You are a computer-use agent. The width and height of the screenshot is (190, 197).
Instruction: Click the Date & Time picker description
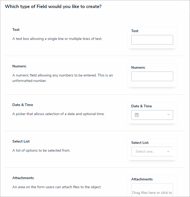pos(58,114)
